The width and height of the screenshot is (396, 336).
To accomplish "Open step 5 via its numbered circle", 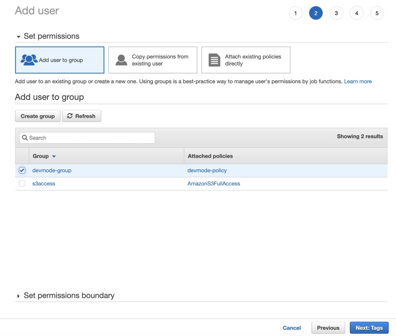I will tap(377, 13).
